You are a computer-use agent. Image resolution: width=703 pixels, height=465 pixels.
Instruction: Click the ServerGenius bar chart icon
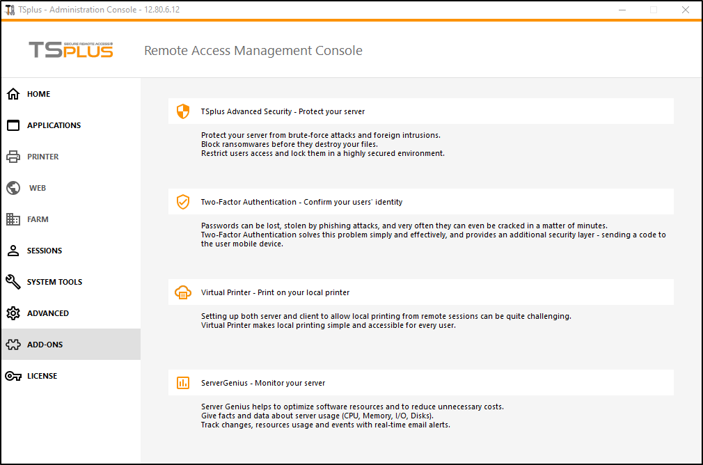pos(183,383)
